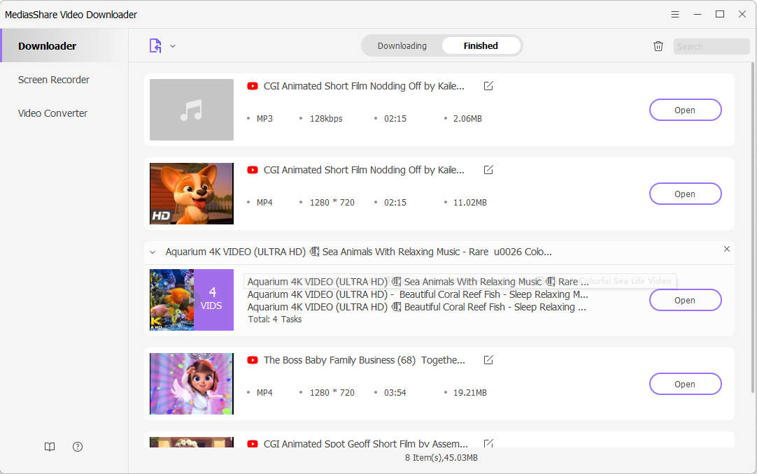Open the user guide book icon

(50, 447)
